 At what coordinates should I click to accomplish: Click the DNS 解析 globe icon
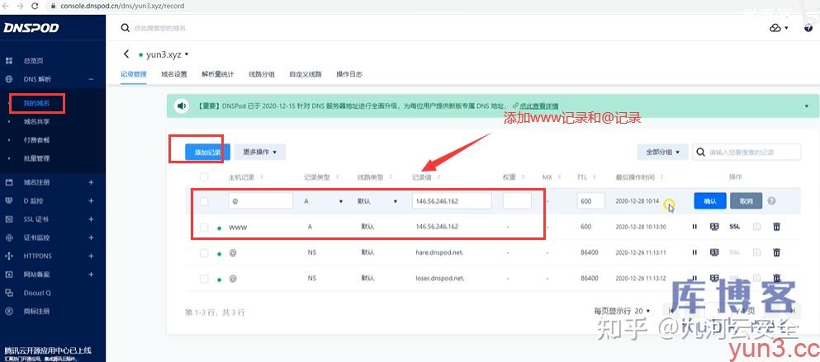tap(9, 79)
